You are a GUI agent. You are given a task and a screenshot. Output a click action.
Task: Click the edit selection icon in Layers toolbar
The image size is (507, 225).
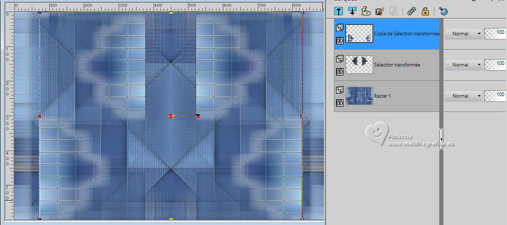[x=379, y=11]
